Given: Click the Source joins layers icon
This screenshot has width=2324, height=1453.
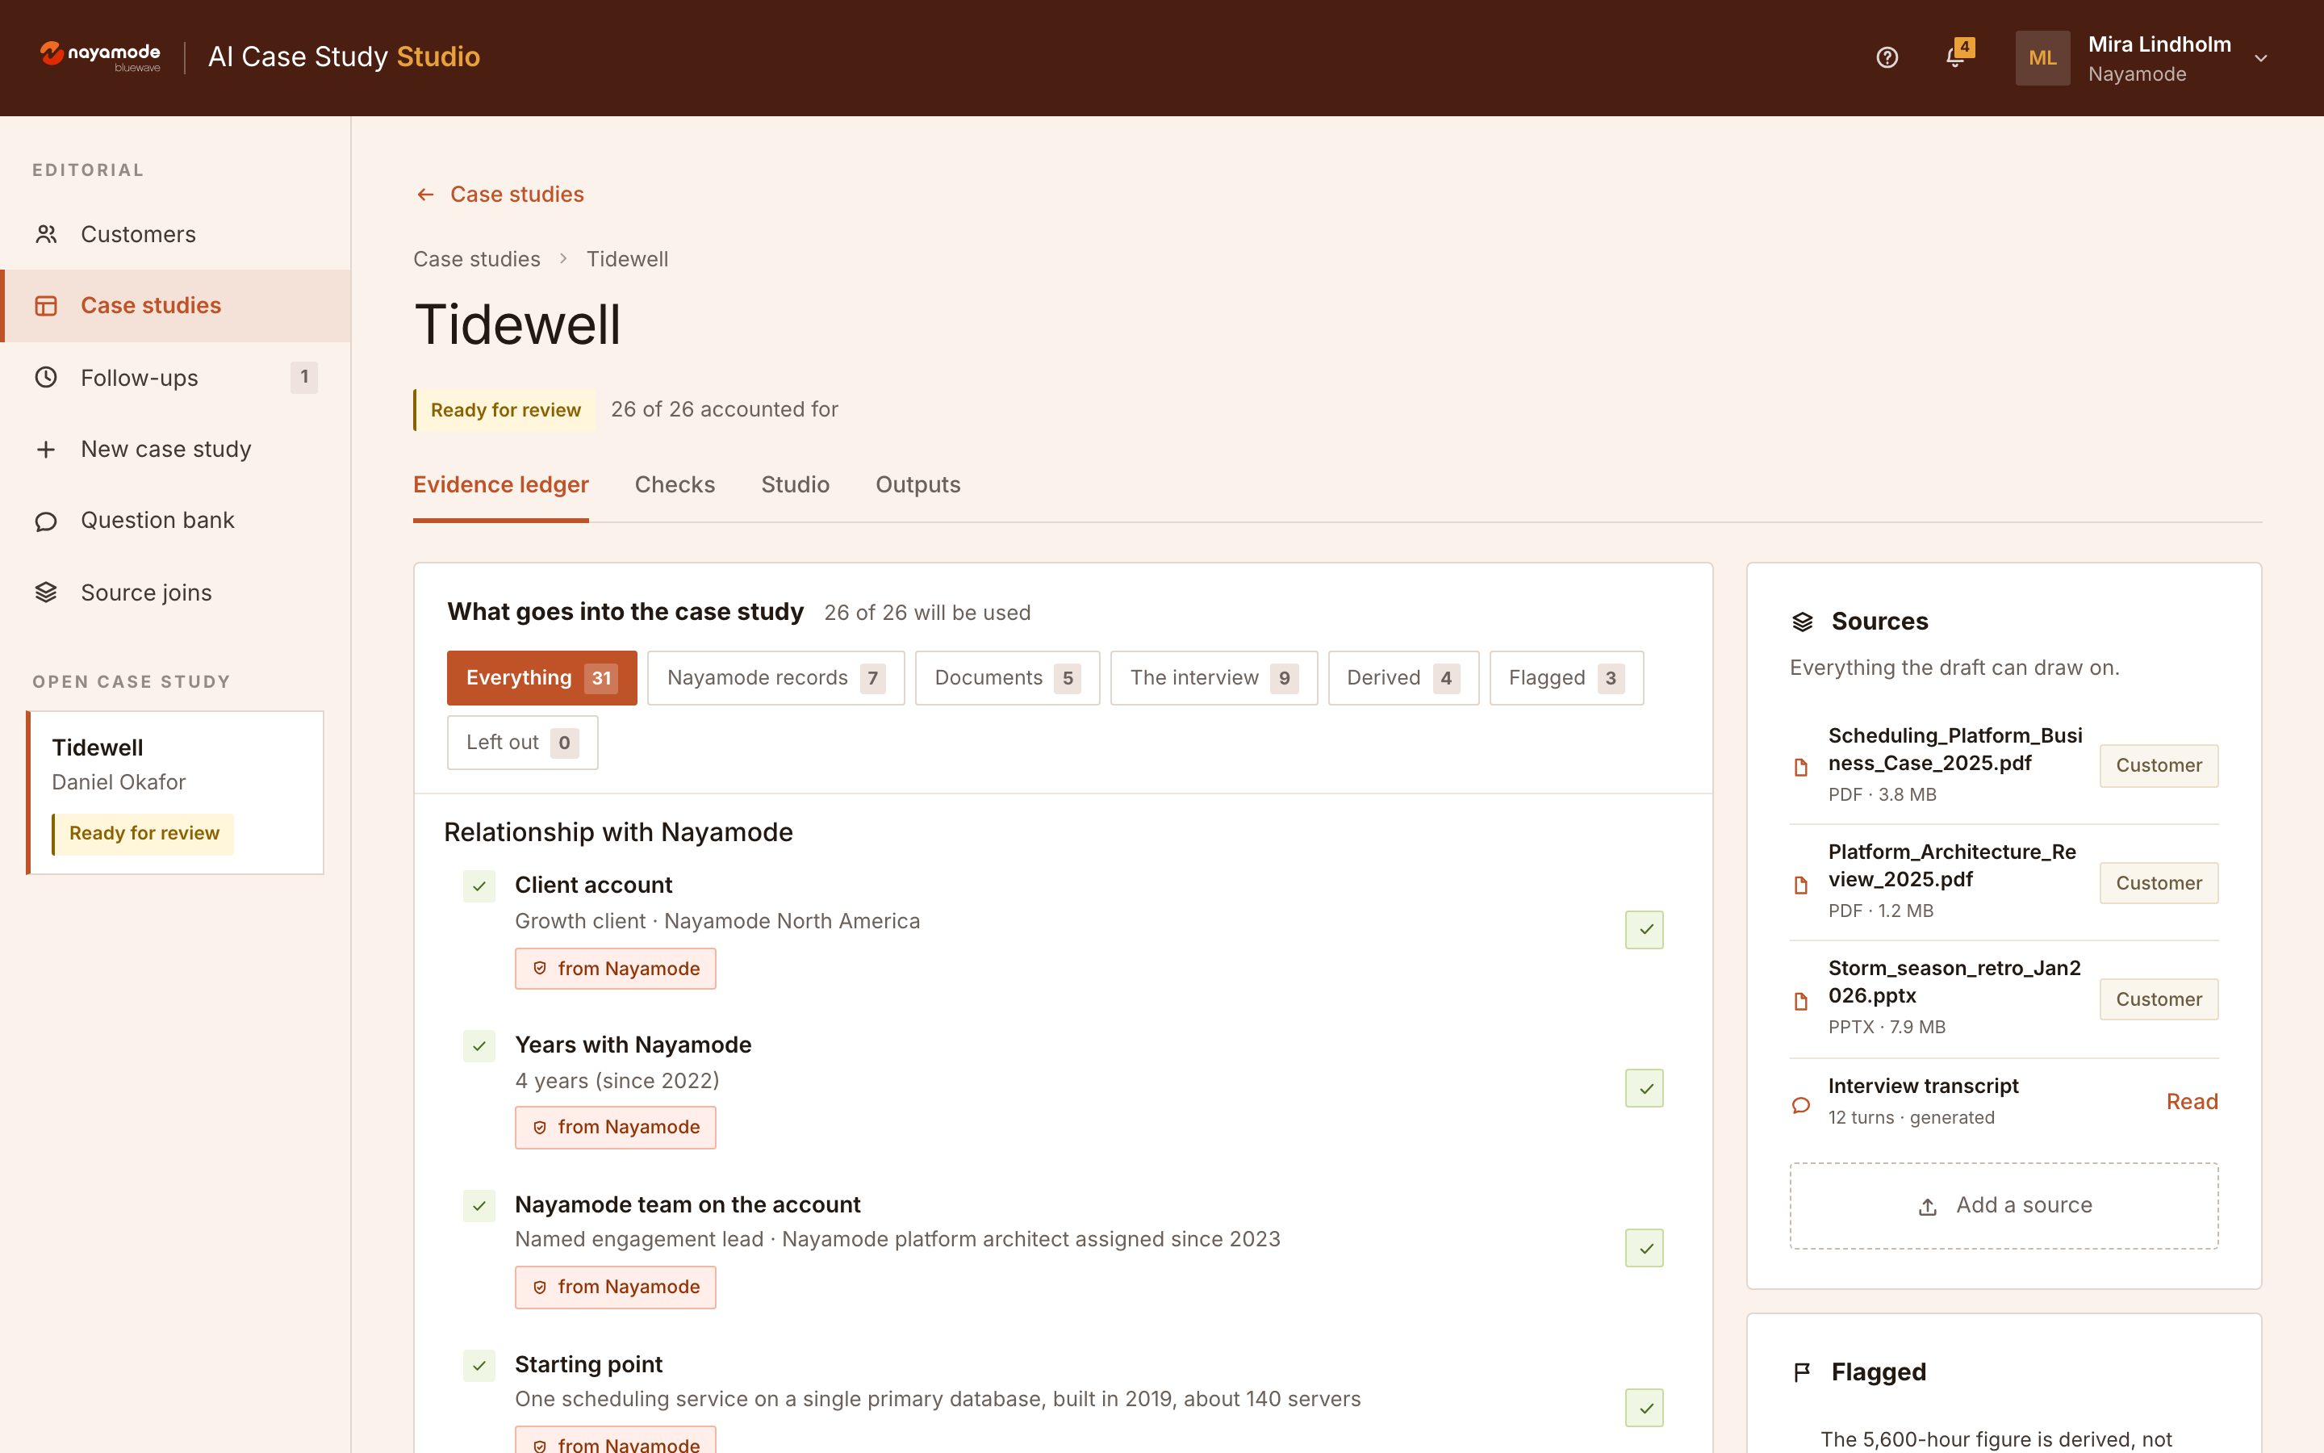Looking at the screenshot, I should (46, 593).
